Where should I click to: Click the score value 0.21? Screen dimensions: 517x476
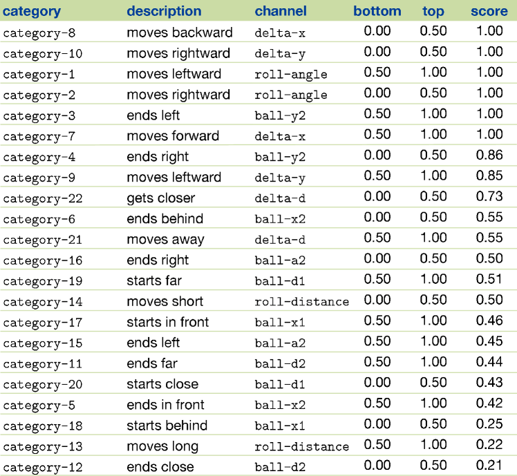click(489, 466)
